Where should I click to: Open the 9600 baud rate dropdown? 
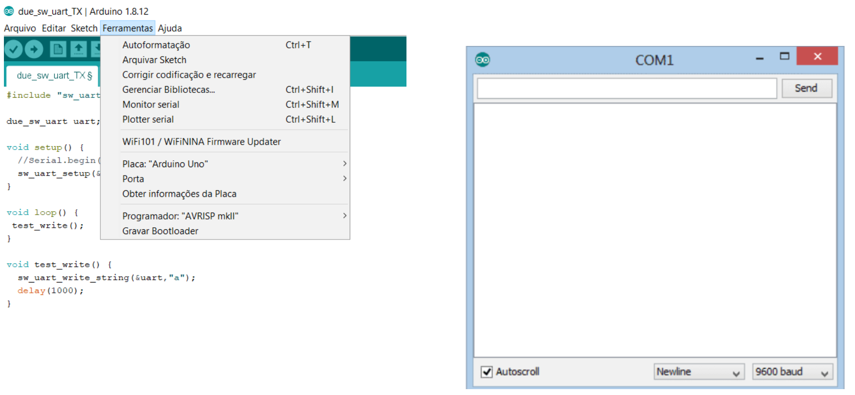click(x=791, y=372)
